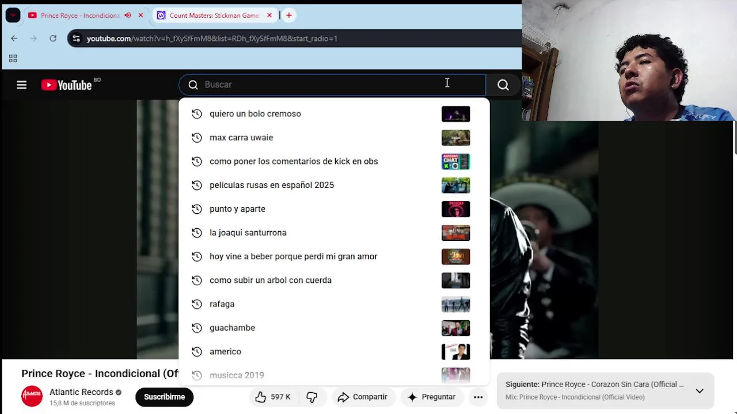Click the magnifier search button at right

pos(503,85)
